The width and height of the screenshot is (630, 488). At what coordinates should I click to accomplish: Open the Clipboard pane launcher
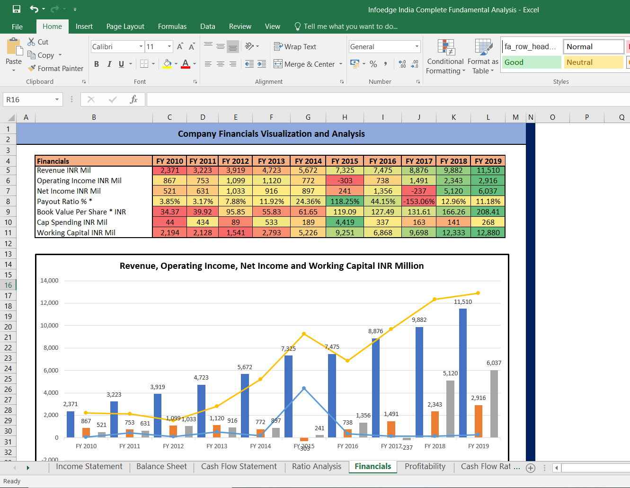(x=84, y=82)
